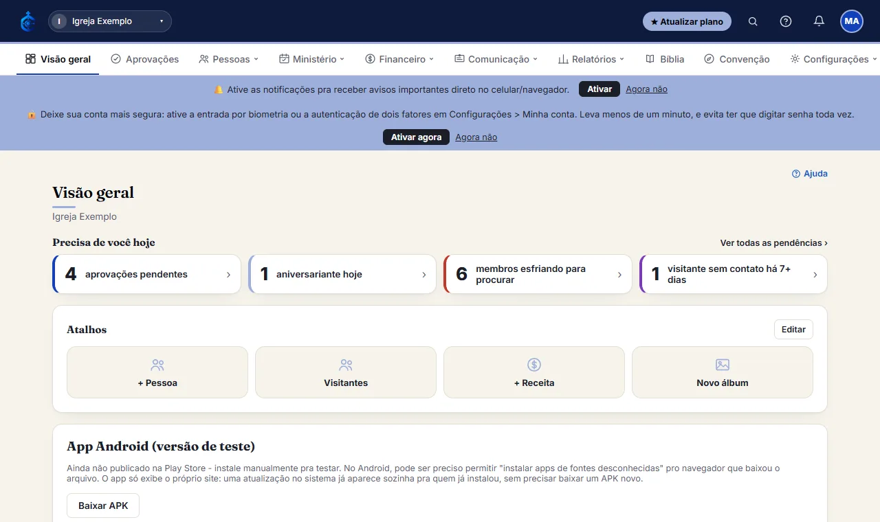Click the Editar shortcuts button
Image resolution: width=880 pixels, height=522 pixels.
coord(793,330)
